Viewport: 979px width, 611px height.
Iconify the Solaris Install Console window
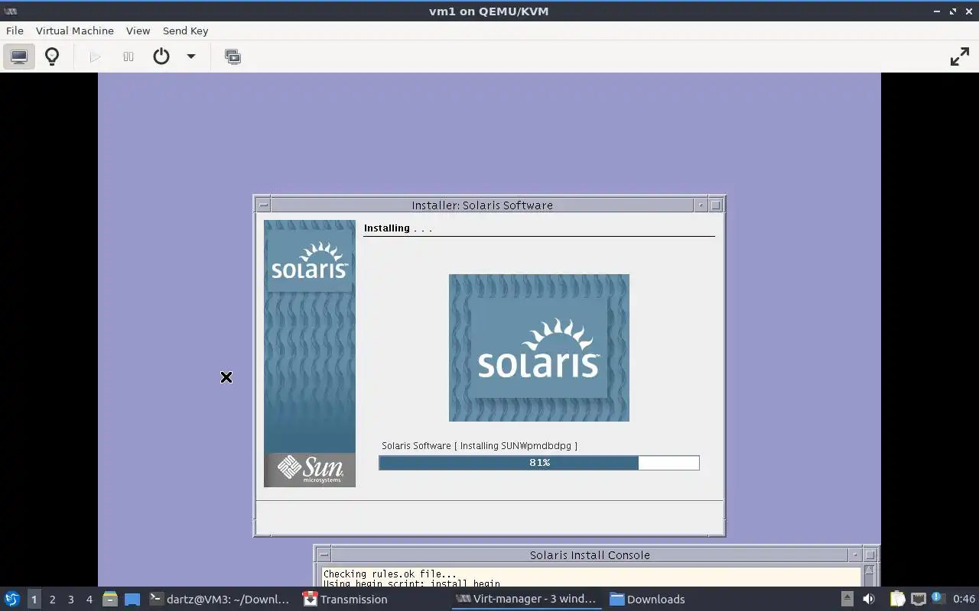point(855,555)
